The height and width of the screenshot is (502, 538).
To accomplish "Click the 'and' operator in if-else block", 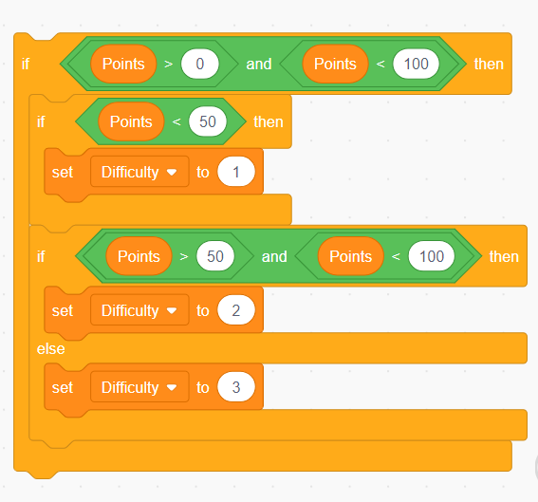I will (274, 256).
